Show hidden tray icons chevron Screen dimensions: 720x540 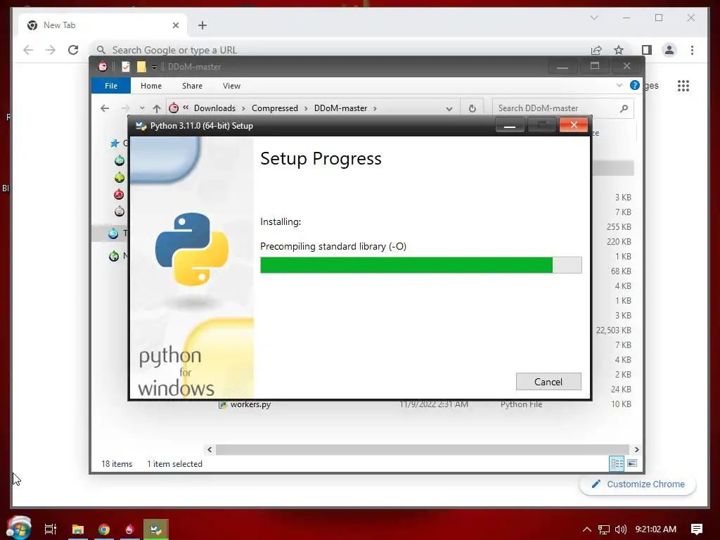(586, 529)
